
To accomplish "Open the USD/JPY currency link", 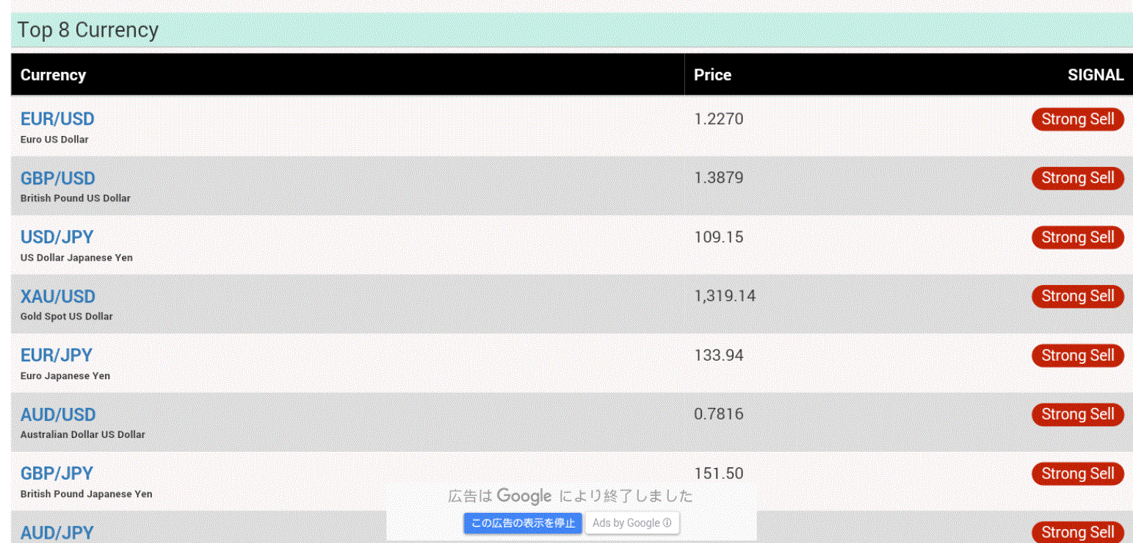I will 57,237.
